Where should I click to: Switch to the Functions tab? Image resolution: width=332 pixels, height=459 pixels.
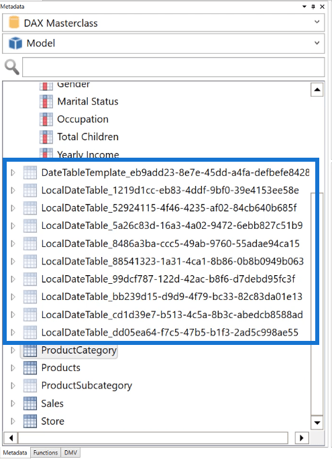tap(46, 452)
